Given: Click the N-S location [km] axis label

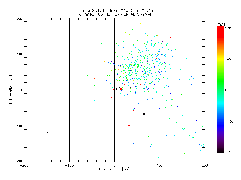Looking at the screenshot, I should tap(11, 90).
